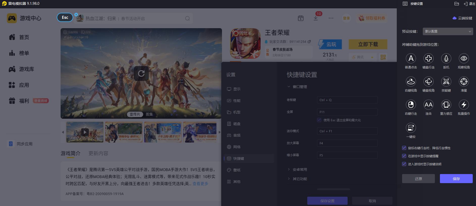This screenshot has width=476, height=206.
Task: Open 其他 settings category
Action: coord(249,182)
